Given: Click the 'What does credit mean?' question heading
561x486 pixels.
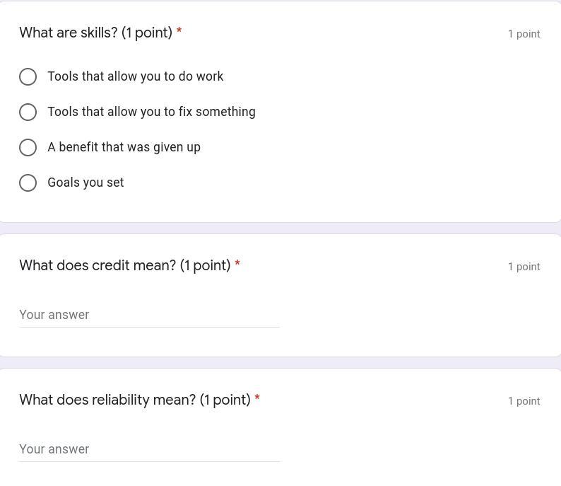Looking at the screenshot, I should [x=125, y=266].
